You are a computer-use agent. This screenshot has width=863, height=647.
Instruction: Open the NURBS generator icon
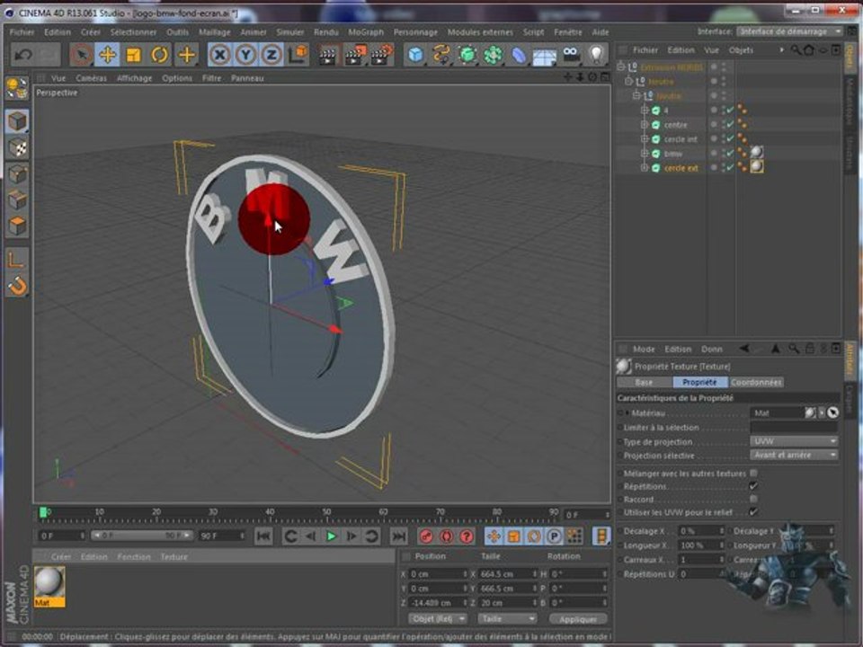pyautogui.click(x=467, y=55)
